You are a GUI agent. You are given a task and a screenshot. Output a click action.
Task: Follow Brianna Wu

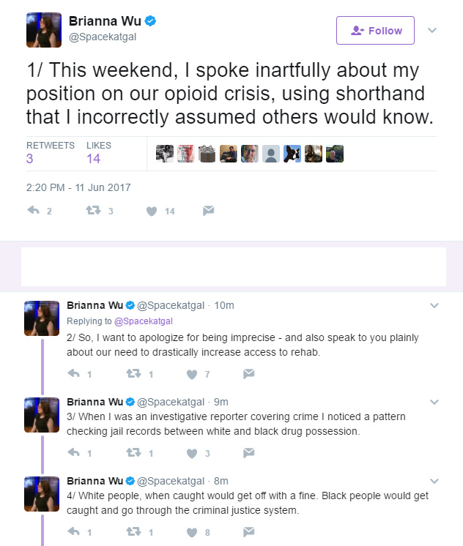click(x=375, y=30)
